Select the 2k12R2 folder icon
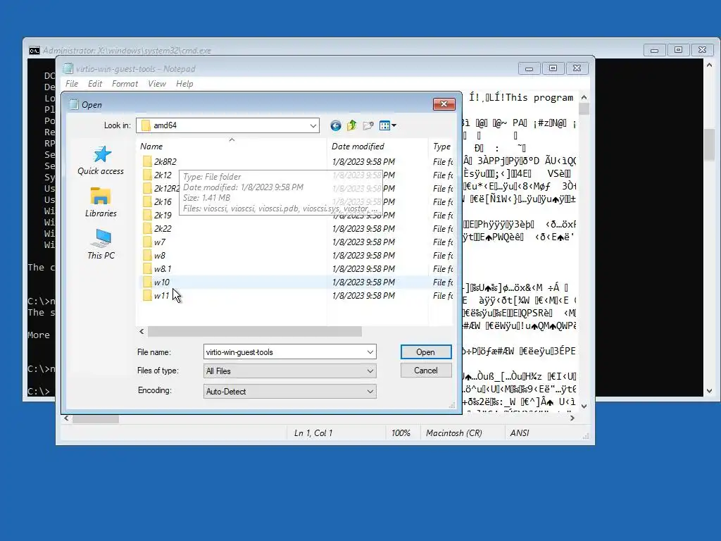Screen dimensions: 721x541 [147, 188]
